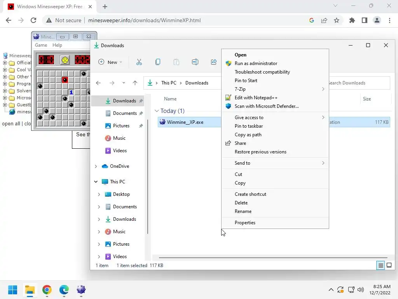The image size is (398, 299).
Task: Click the Paste clipboard icon in Explorer toolbar
Action: [176, 62]
